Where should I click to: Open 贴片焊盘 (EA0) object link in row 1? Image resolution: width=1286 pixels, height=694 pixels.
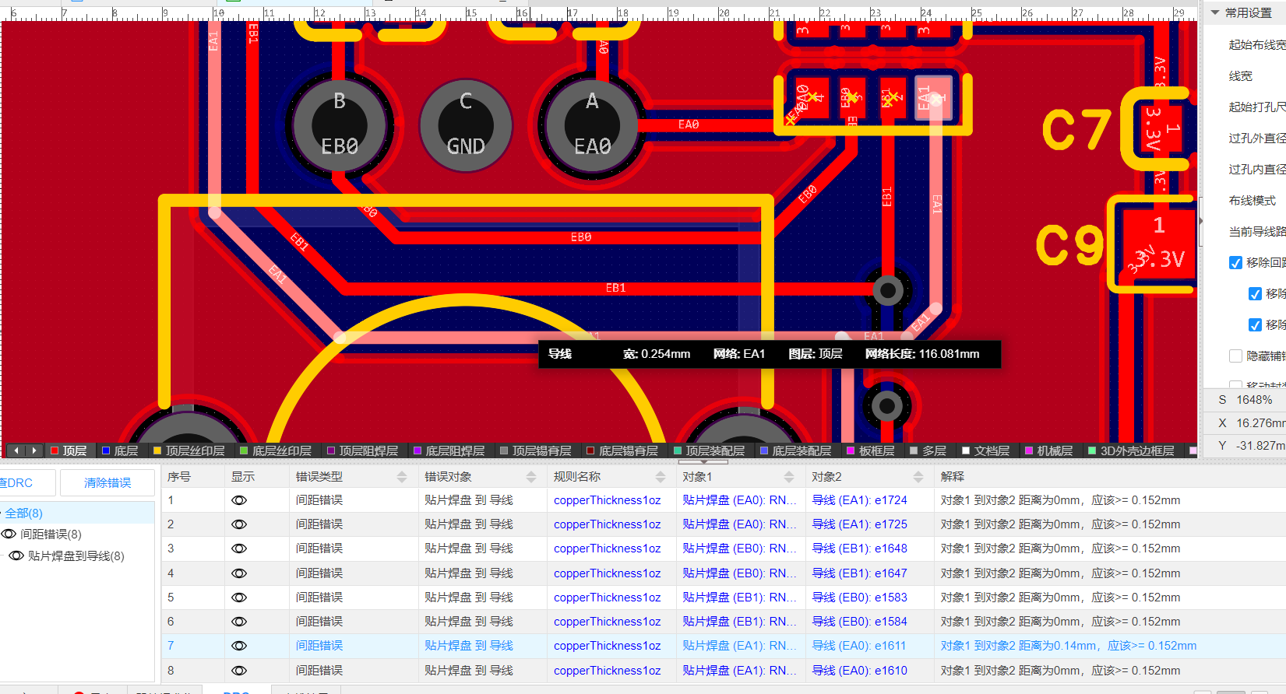739,500
